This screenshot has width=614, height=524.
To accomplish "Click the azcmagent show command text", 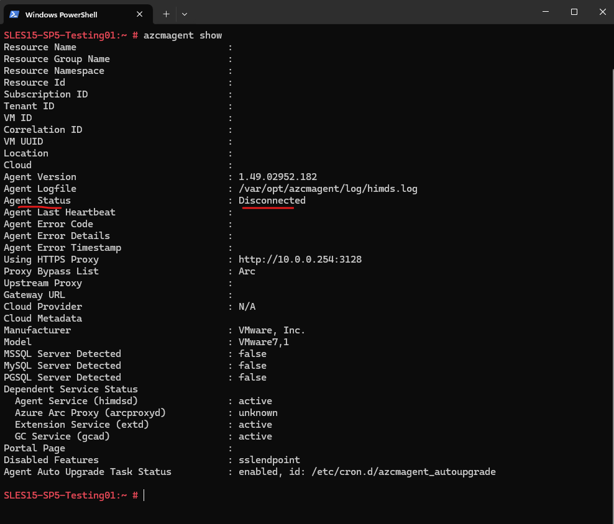I will (x=183, y=35).
